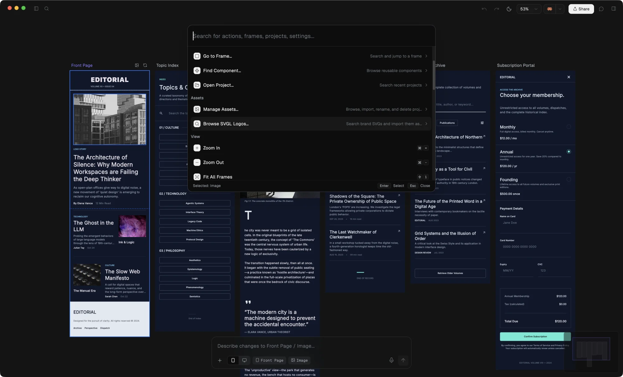Select the Browse SVGL Logos… command
The image size is (623, 377).
(311, 124)
